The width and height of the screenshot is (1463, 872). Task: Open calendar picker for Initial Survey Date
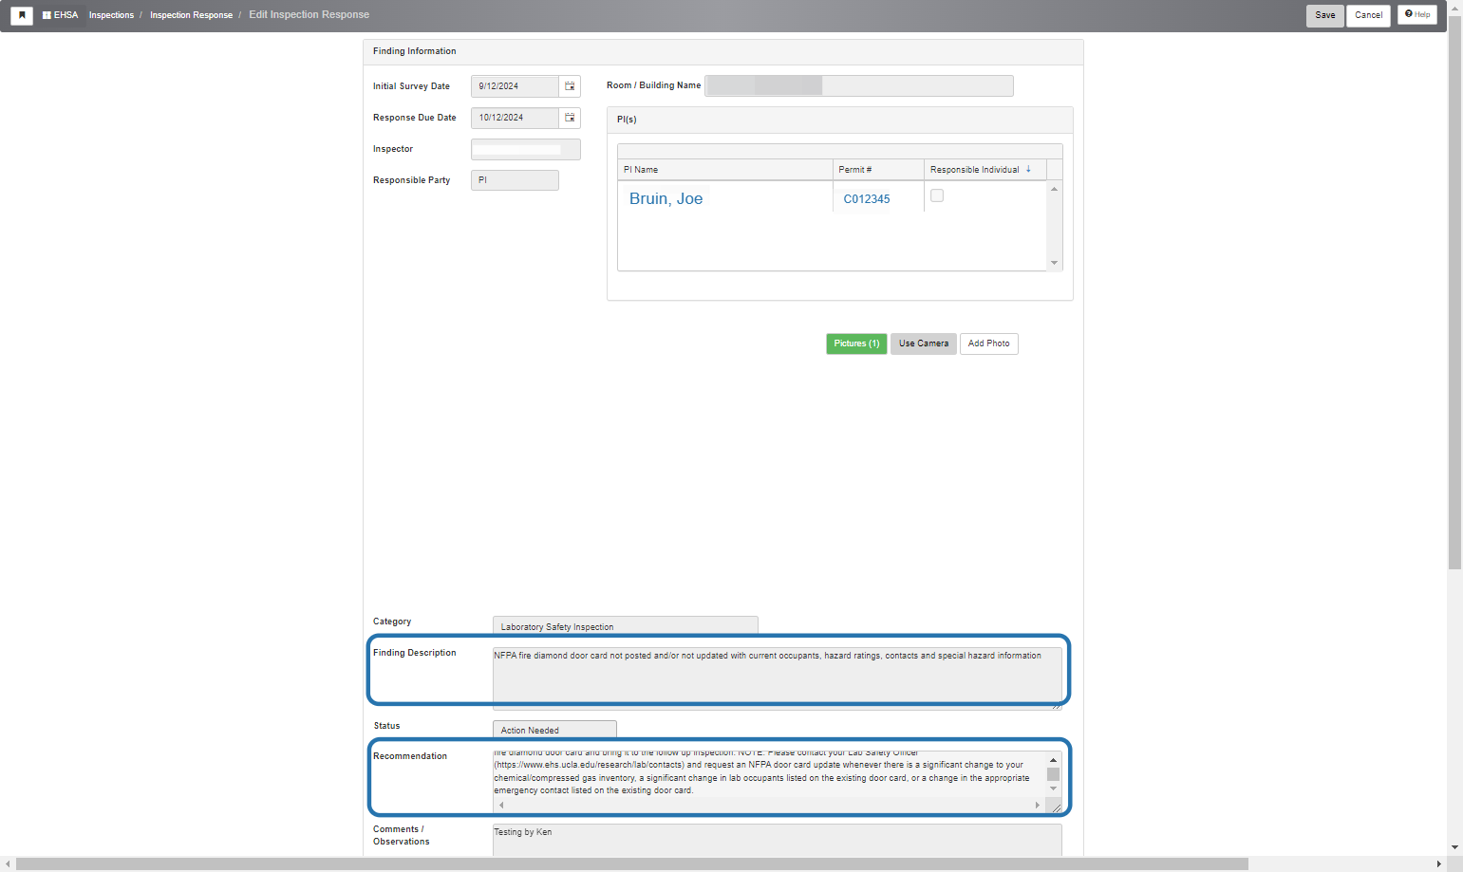click(570, 86)
